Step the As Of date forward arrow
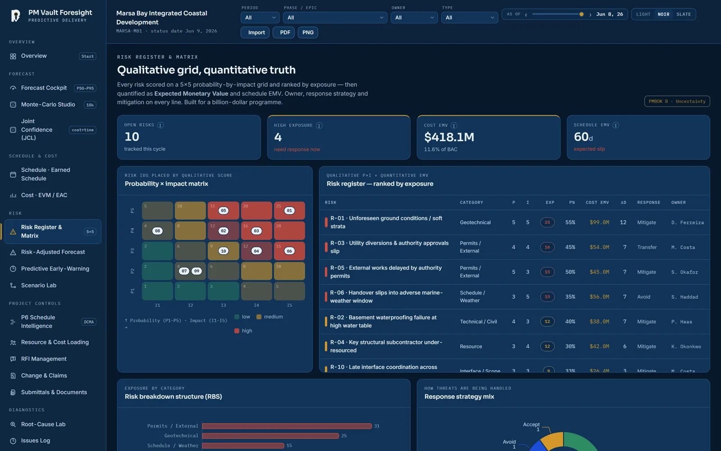The height and width of the screenshot is (451, 721). 590,14
